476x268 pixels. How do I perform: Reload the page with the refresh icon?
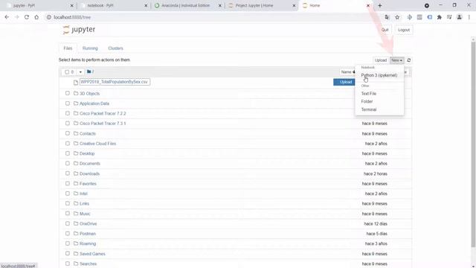pyautogui.click(x=27, y=17)
